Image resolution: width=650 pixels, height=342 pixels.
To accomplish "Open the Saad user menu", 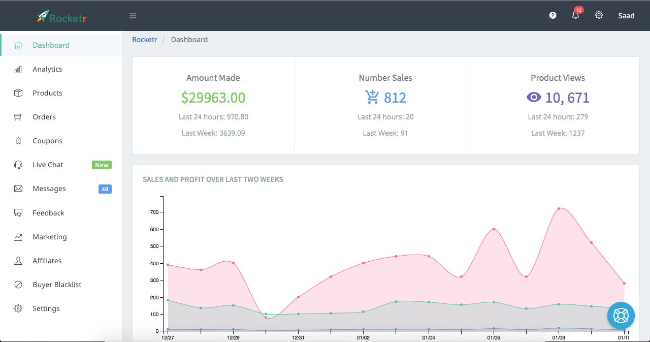I will click(626, 16).
